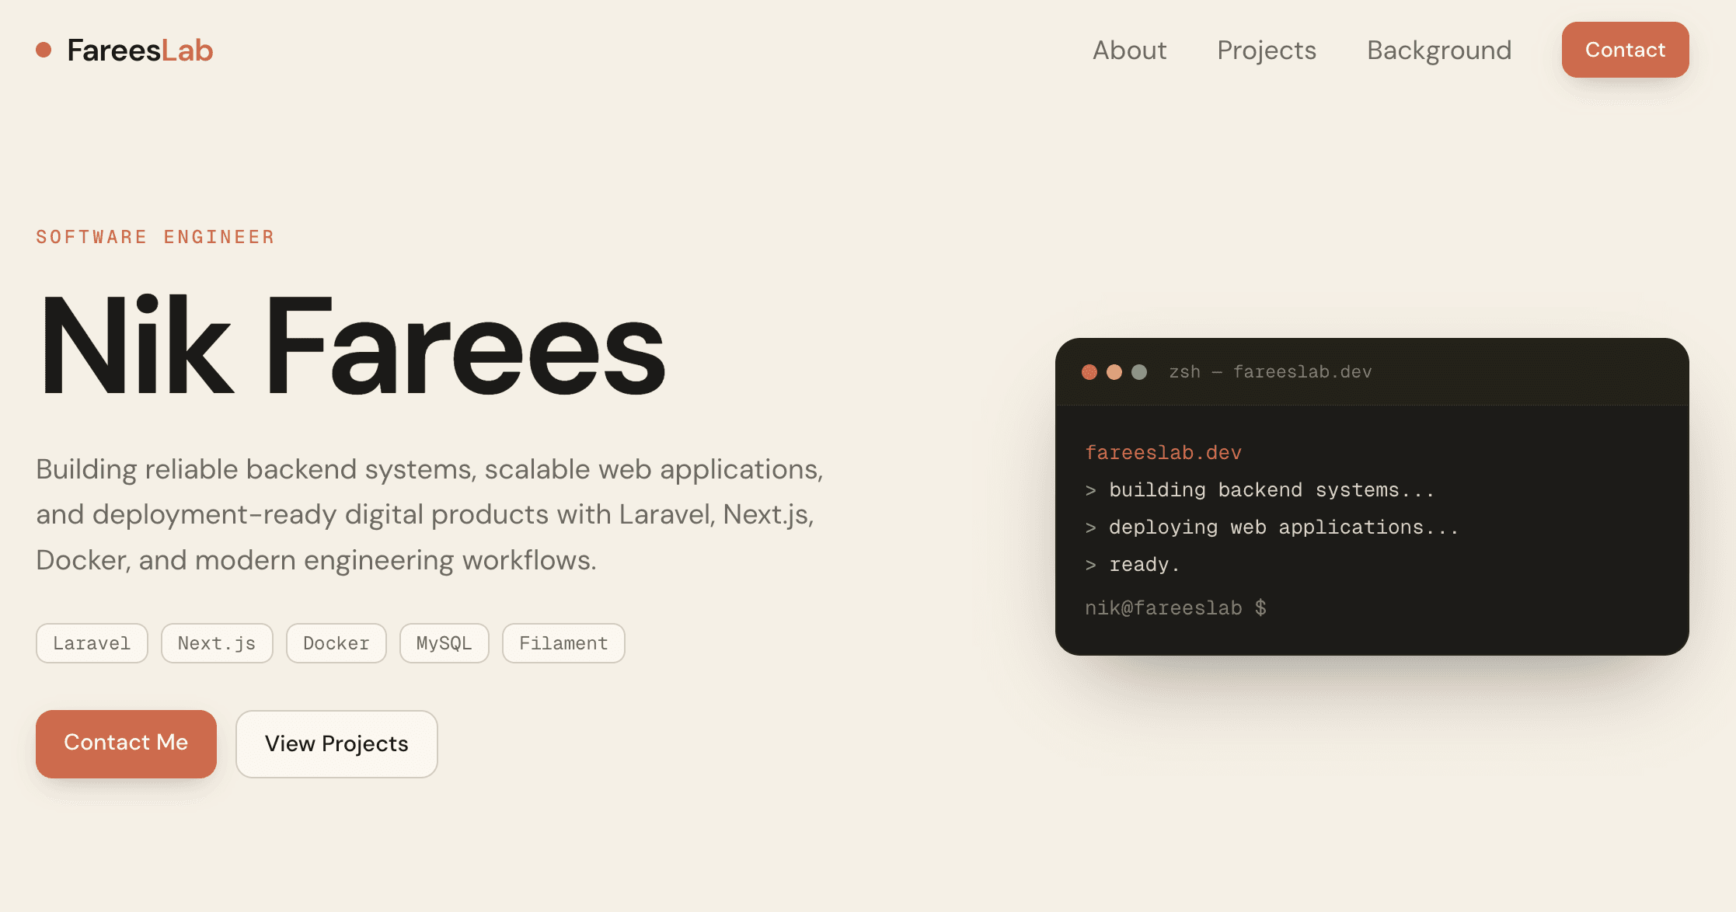Open View Projects button
Image resolution: width=1736 pixels, height=912 pixels.
[x=336, y=743]
